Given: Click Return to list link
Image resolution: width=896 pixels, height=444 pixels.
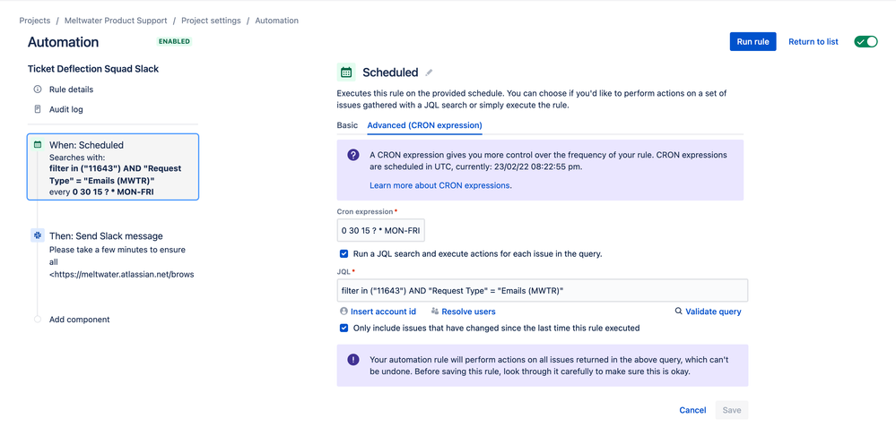Looking at the screenshot, I should pos(813,41).
